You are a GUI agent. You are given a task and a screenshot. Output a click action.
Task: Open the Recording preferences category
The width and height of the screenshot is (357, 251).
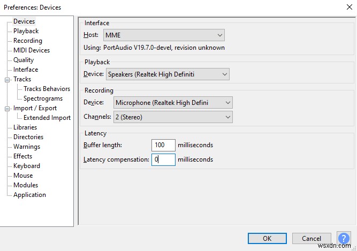coord(28,41)
